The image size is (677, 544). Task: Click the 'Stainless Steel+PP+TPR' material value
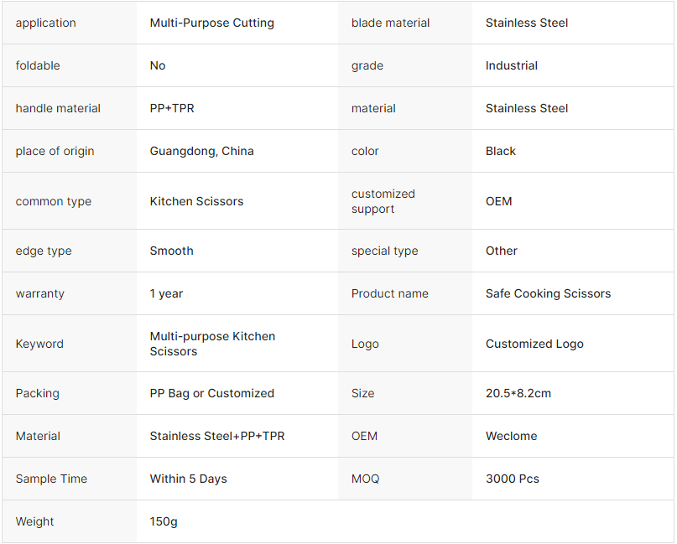[x=216, y=436]
